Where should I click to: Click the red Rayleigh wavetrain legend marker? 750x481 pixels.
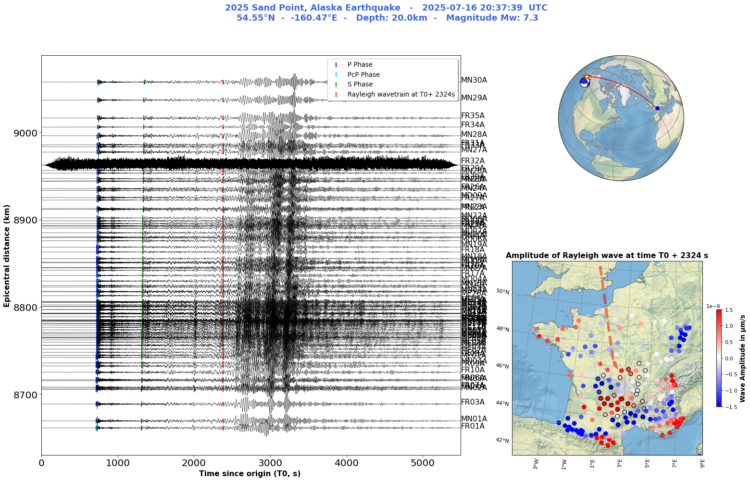point(336,95)
